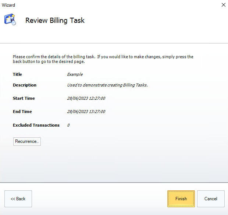Click the start time value 12:27:00
This screenshot has height=215, width=228.
pyautogui.click(x=86, y=98)
